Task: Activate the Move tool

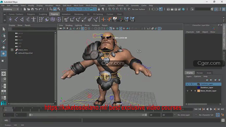Action: pos(4,47)
